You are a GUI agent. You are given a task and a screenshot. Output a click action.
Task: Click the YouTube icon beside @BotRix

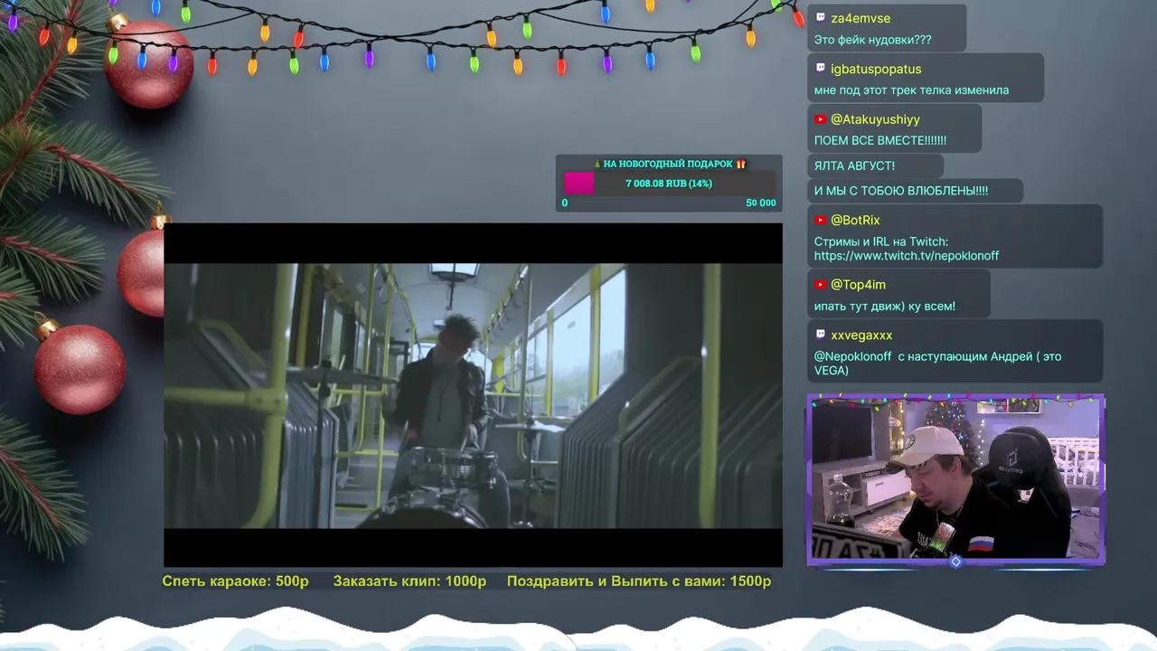coord(820,220)
